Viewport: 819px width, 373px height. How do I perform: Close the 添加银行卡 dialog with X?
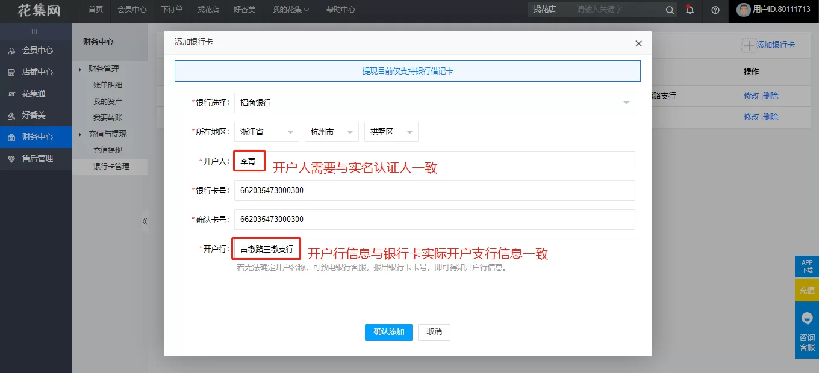[638, 43]
